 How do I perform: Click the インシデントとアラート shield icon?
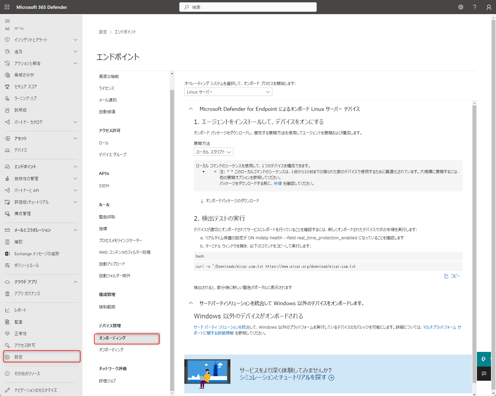(7, 40)
